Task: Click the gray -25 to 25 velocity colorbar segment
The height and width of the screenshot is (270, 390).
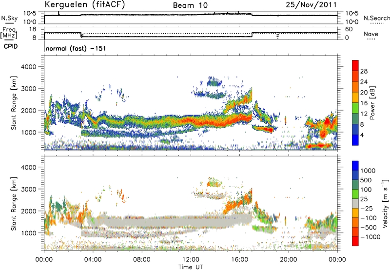Action: [355, 203]
